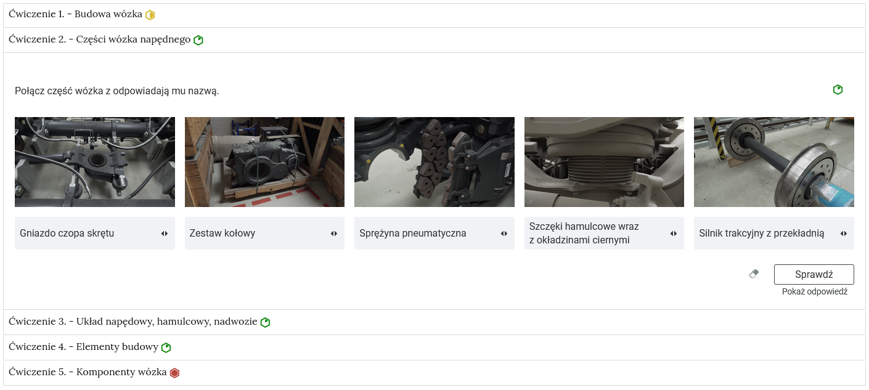This screenshot has width=869, height=390.
Task: Collapse Ćwiczenie 2 – Części wózka napędnego
Action: coord(99,39)
